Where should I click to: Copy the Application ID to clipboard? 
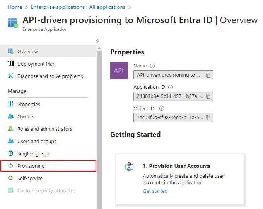[x=208, y=96]
